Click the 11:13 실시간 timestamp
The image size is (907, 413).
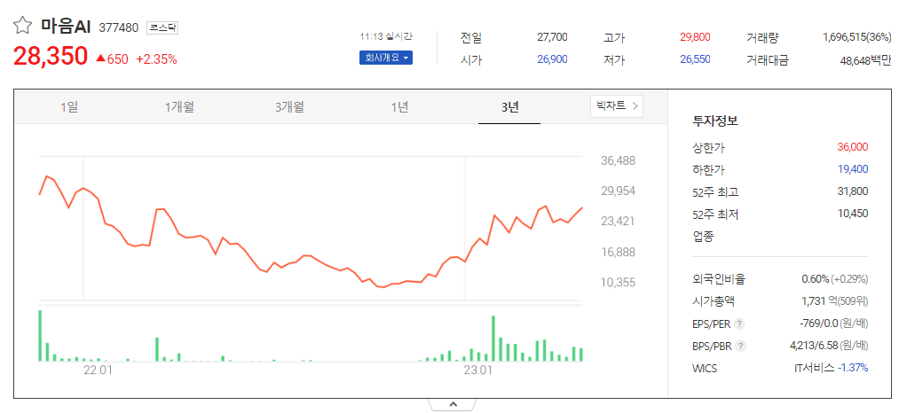click(386, 36)
